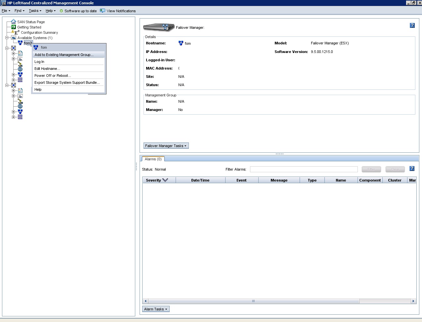422x322 pixels.
Task: Select the key Administration icon in upper group
Action: [20, 64]
